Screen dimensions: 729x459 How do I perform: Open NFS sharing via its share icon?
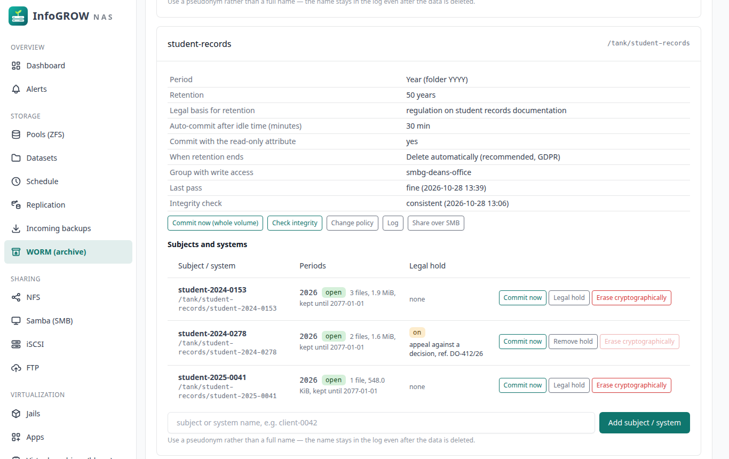(16, 297)
